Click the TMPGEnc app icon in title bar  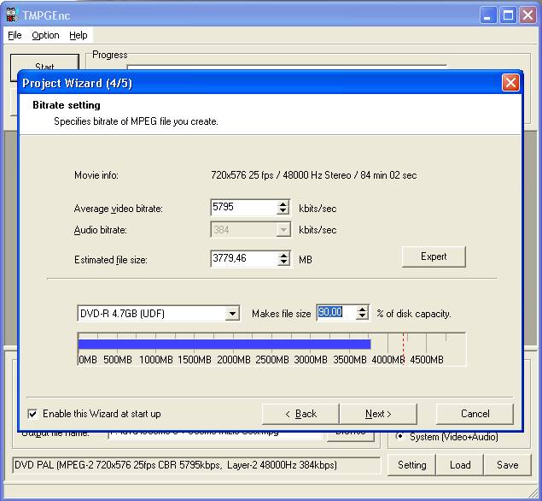[12, 15]
